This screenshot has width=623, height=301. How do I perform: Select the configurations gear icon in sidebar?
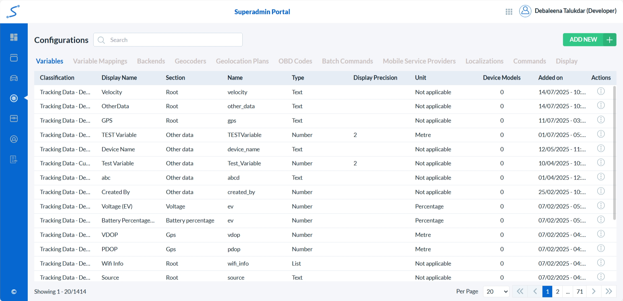pyautogui.click(x=14, y=98)
